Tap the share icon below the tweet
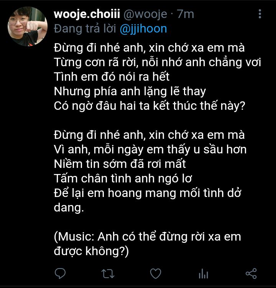Viewport: 276px width, 288px height. coord(251,274)
